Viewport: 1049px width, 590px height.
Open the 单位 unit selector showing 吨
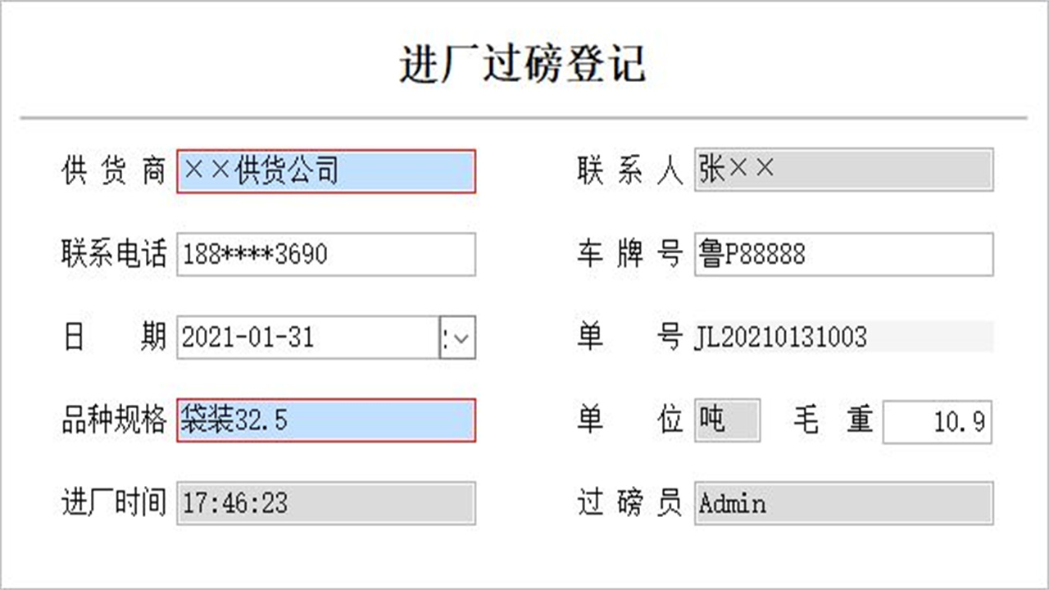728,420
